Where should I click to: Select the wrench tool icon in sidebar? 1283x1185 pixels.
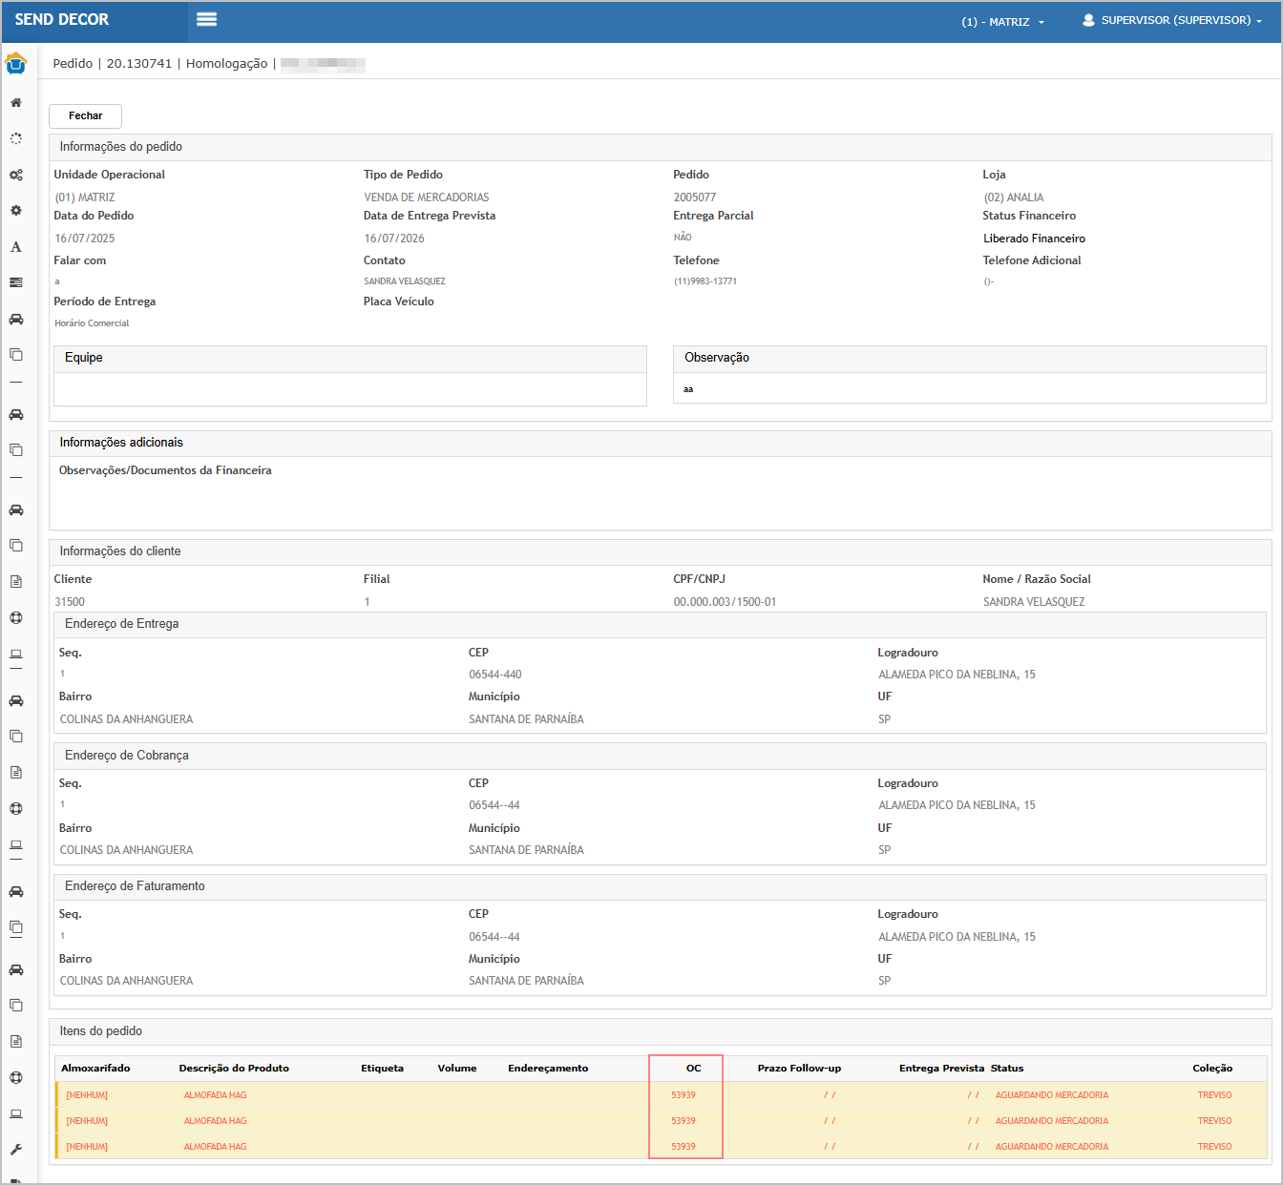[16, 1150]
